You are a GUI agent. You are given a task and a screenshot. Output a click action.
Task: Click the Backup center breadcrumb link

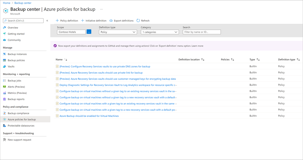(x=23, y=3)
